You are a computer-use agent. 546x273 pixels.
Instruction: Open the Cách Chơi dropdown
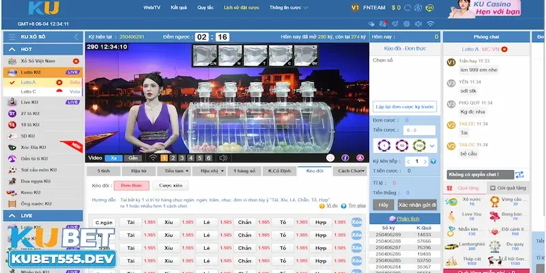click(350, 171)
